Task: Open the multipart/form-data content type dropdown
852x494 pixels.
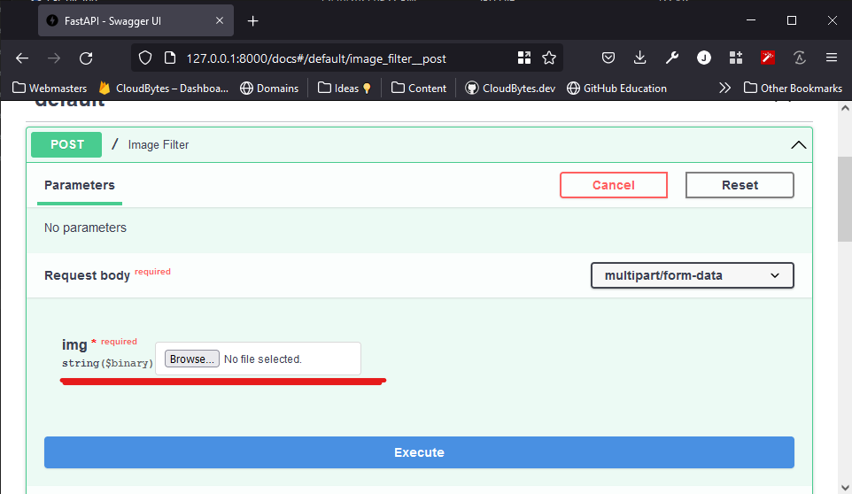Action: pos(693,275)
